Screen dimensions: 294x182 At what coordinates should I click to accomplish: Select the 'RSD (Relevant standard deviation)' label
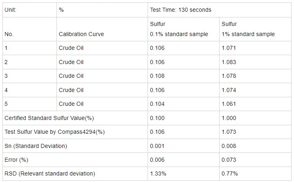click(50, 173)
